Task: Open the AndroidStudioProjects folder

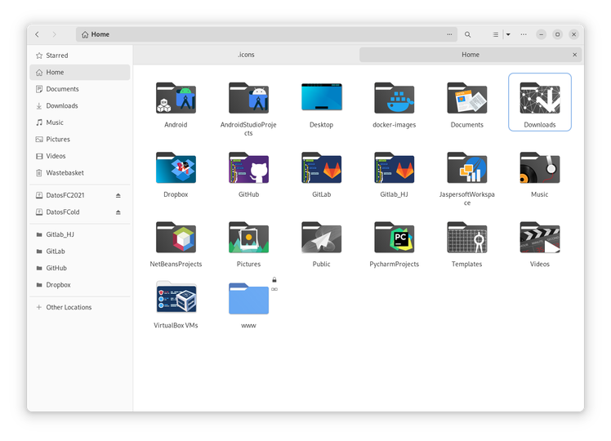Action: point(248,98)
